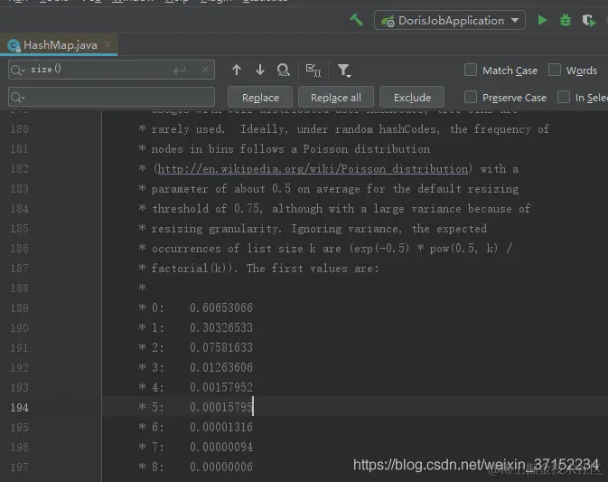This screenshot has height=482, width=608.
Task: Click the Build project hammer icon
Action: click(356, 20)
